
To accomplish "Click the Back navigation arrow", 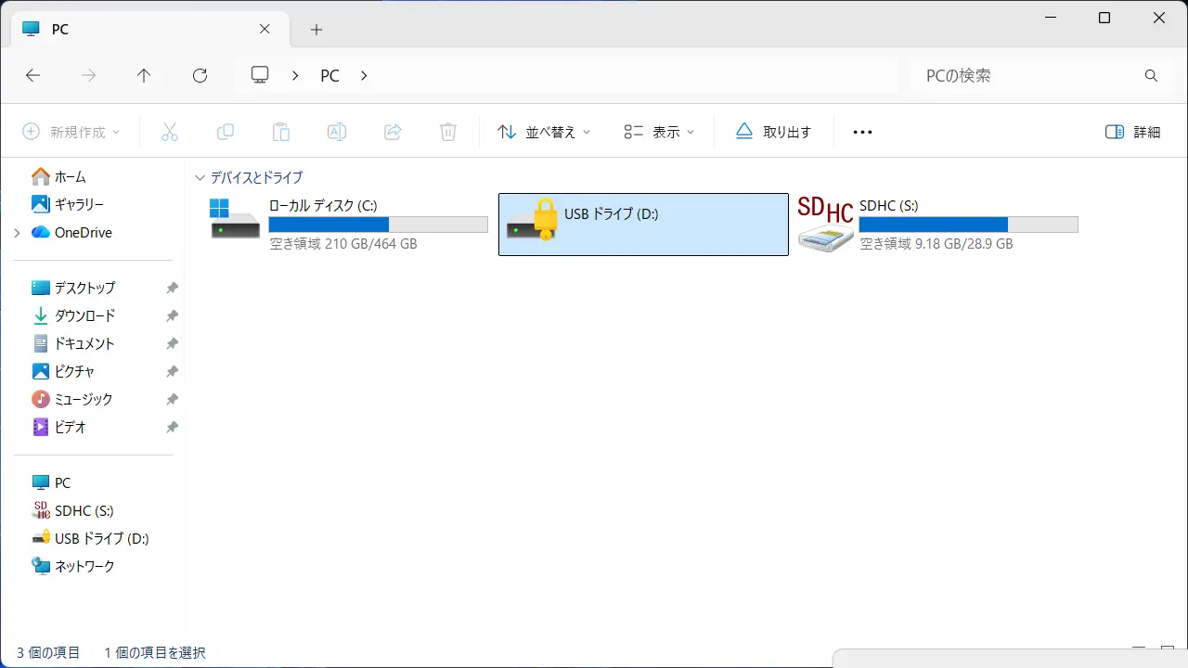I will click(32, 76).
